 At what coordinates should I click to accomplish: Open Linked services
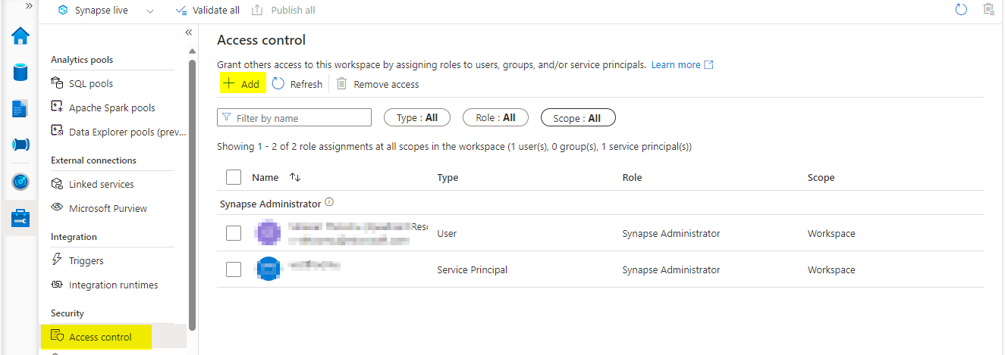pos(101,185)
